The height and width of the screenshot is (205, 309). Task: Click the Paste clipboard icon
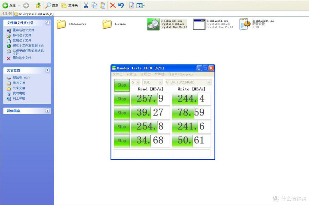point(102,5)
